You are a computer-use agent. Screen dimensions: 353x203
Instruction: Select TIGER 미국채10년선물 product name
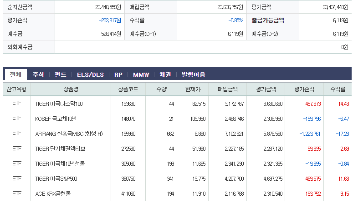point(60,163)
